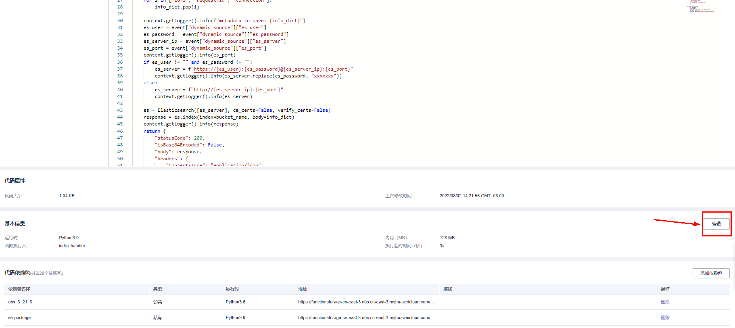
Task: Delete the obs_3_21_8 dependency
Action: 665,302
